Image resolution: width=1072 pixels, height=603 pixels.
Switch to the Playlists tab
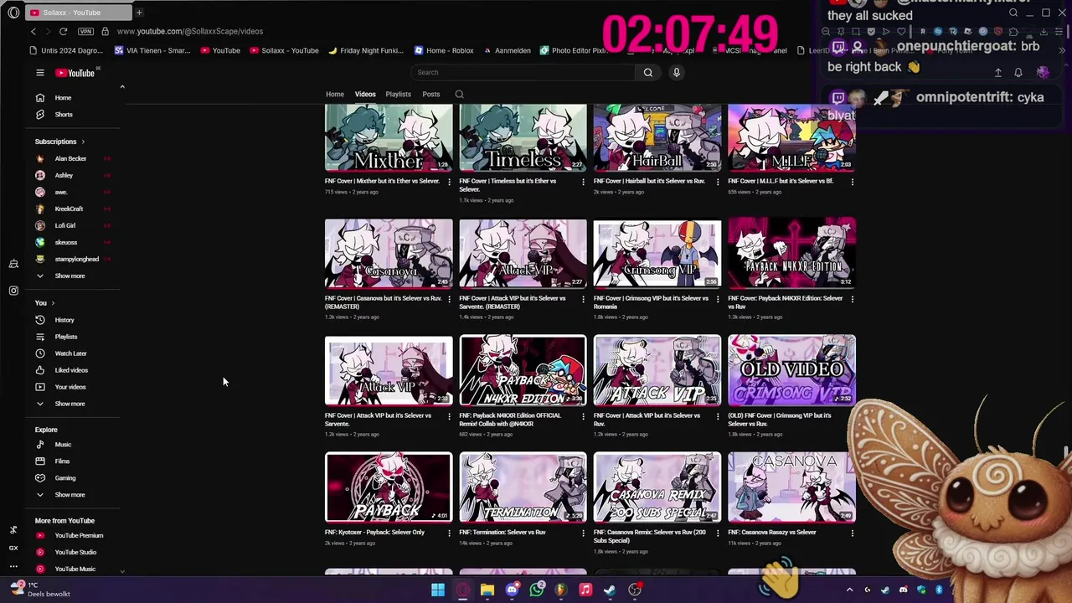(398, 95)
